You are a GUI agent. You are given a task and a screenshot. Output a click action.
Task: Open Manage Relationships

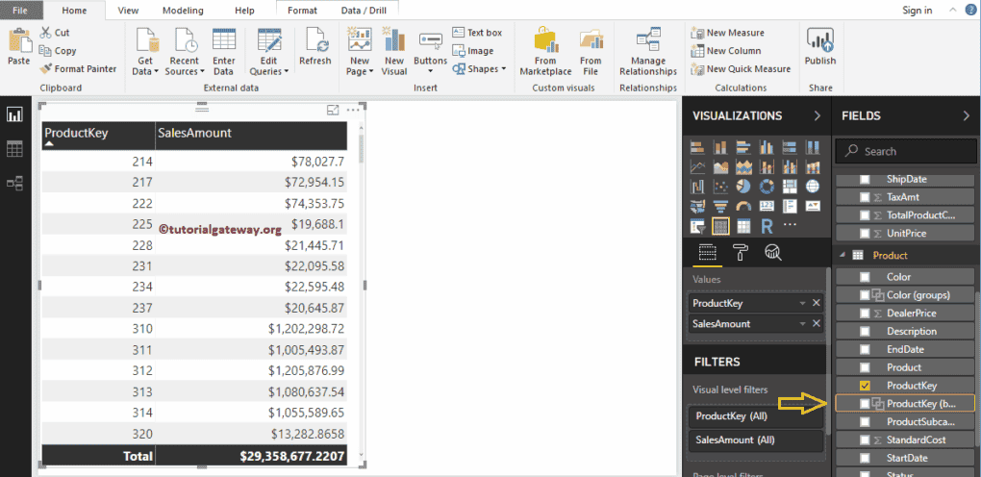[x=648, y=53]
